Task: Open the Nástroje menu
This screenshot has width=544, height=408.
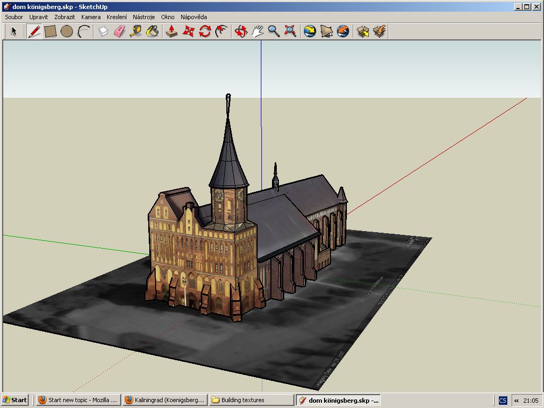Action: (143, 17)
